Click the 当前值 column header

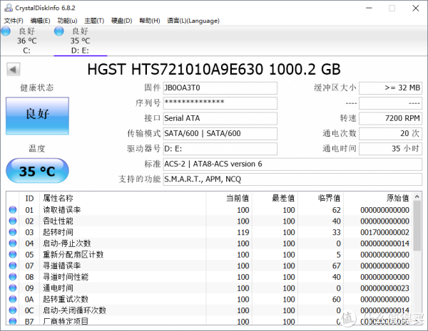229,198
